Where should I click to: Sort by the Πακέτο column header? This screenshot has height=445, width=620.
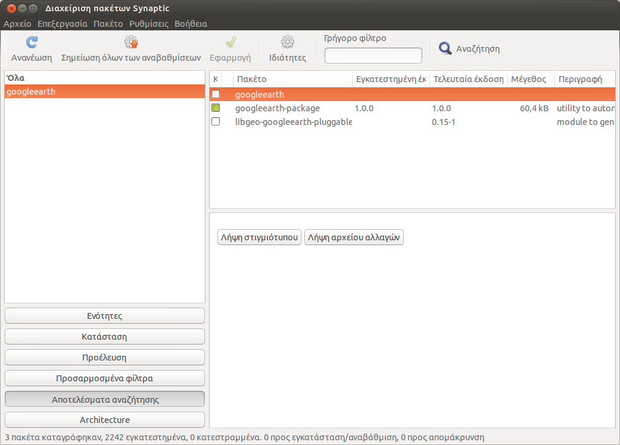pos(292,79)
